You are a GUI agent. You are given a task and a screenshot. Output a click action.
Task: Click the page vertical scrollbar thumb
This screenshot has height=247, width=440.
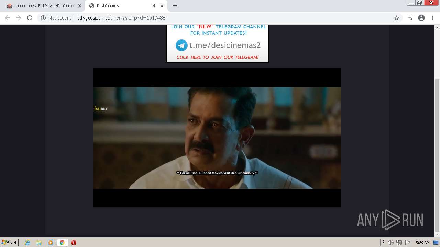click(437, 154)
